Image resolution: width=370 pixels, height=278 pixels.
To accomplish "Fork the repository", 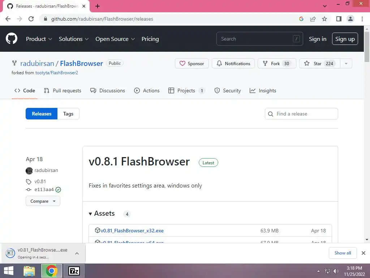I will 277,64.
